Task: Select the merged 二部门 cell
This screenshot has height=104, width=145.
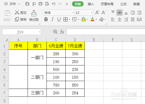Action: tap(37, 77)
